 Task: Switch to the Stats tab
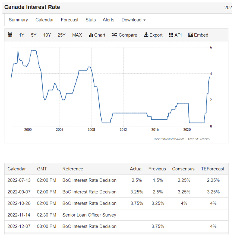click(91, 20)
